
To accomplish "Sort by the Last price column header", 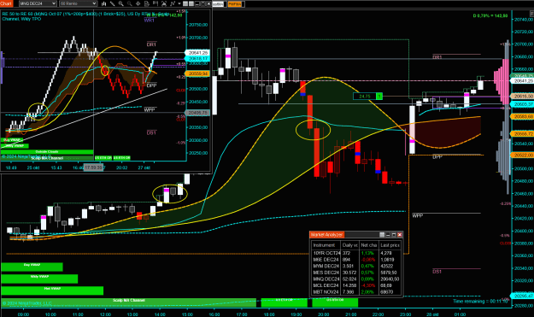I will click(390, 245).
